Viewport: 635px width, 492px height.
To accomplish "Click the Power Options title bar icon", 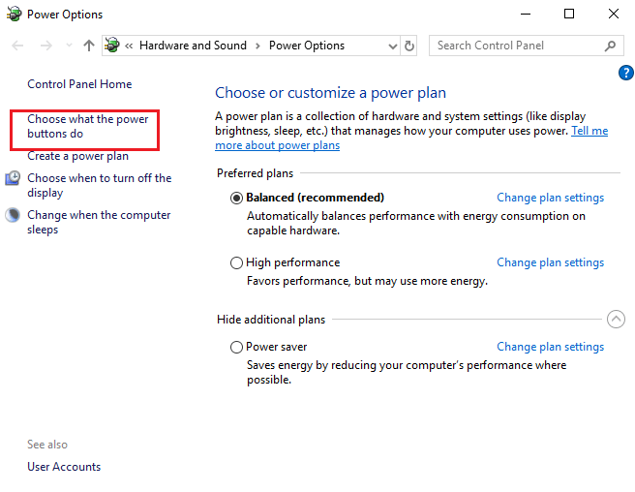I will coord(14,14).
